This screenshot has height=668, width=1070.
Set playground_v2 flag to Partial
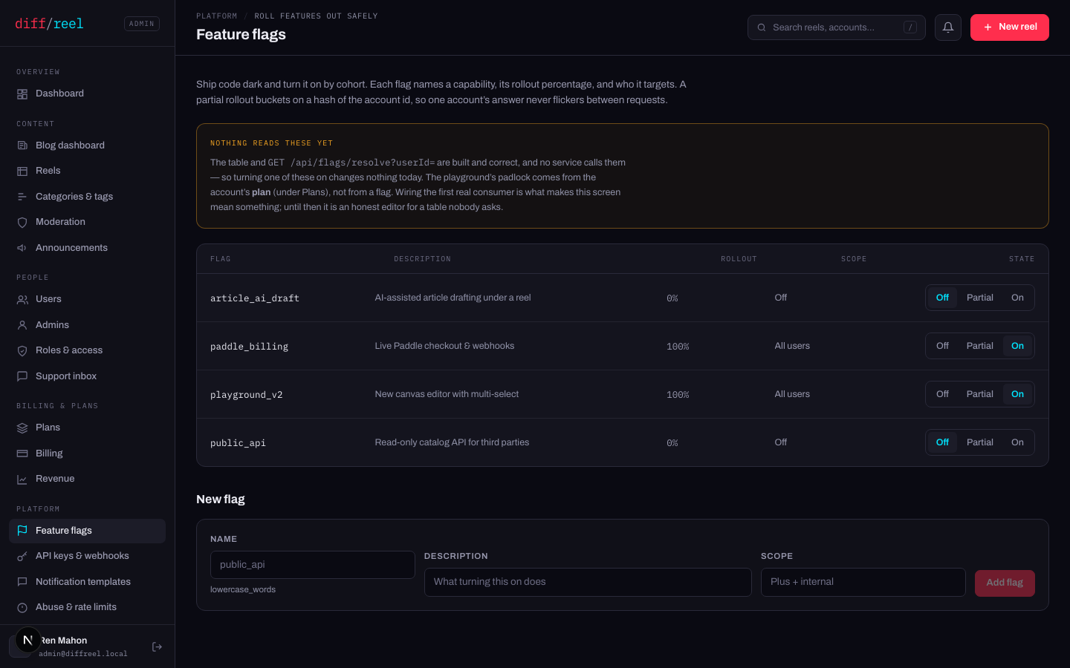[x=979, y=394]
